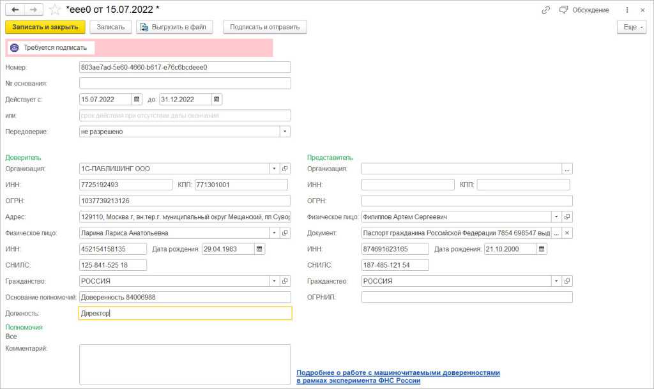Image resolution: width=654 pixels, height=389 pixels.
Task: Expand the Передоверие dropdown list
Action: 285,132
